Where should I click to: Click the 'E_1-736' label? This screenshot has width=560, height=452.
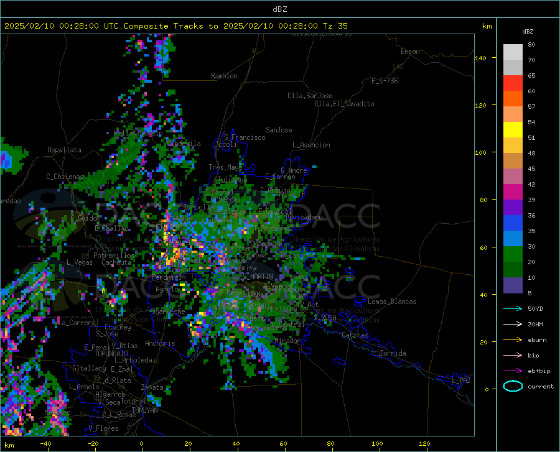[385, 81]
